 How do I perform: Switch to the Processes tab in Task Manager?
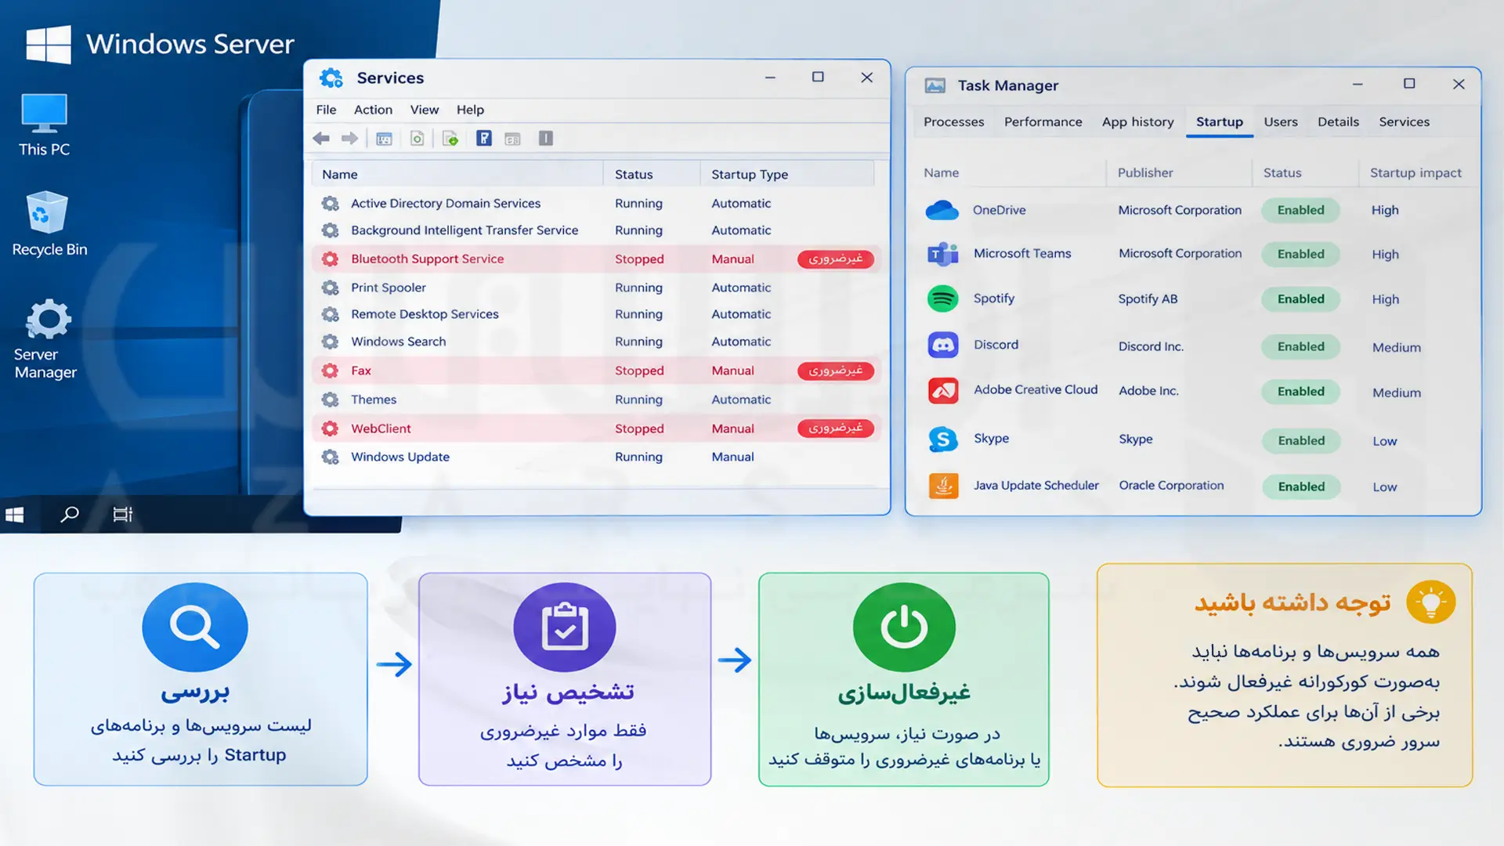953,122
